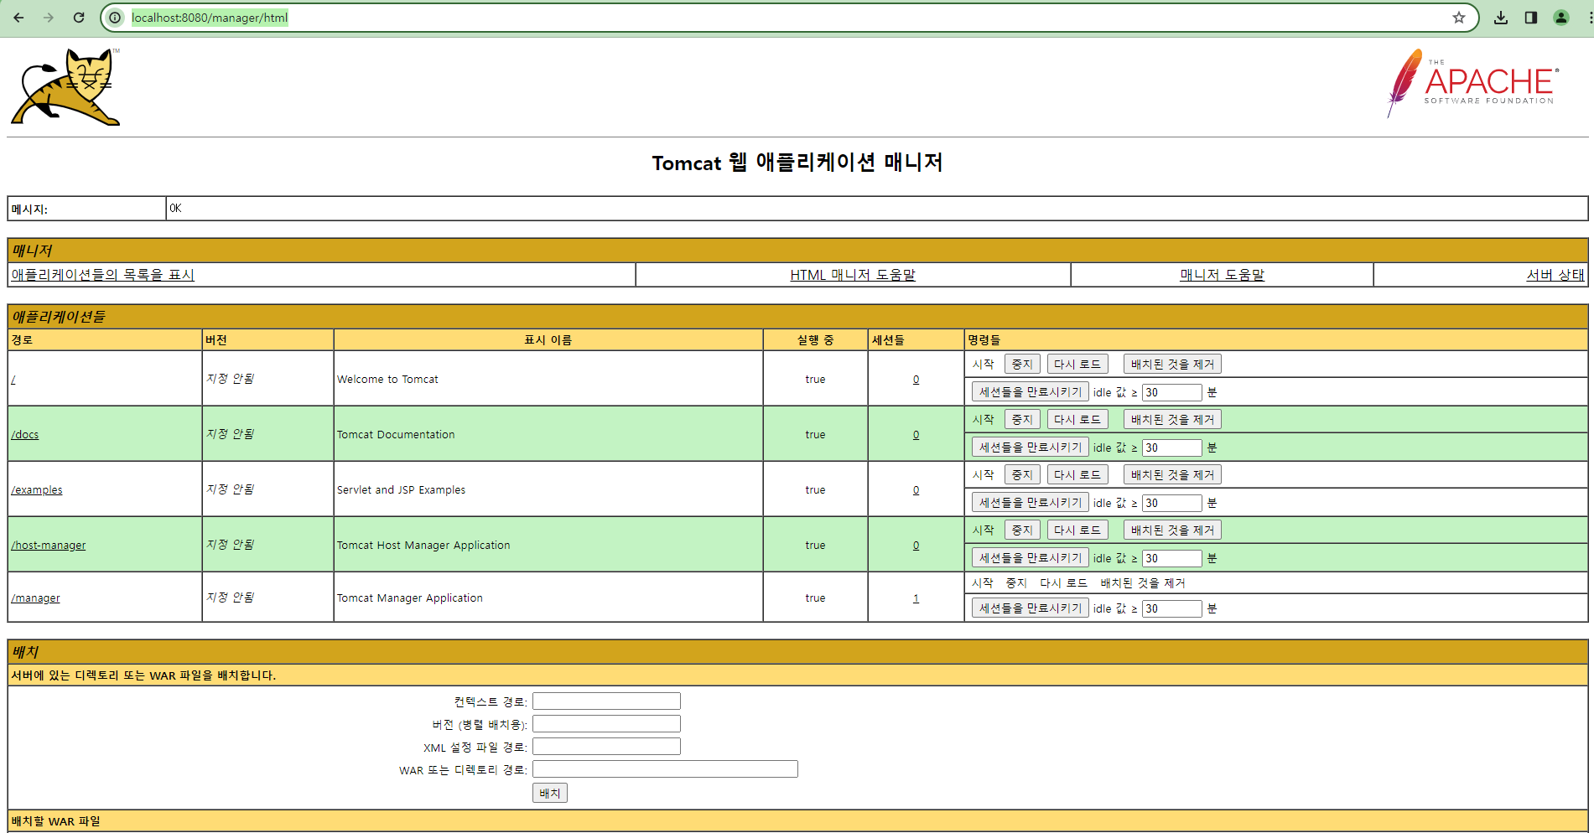Screen dimensions: 1594x833
Task: Click 배치된 것을 제거 for Welcome to Tomcat
Action: 1172,365
